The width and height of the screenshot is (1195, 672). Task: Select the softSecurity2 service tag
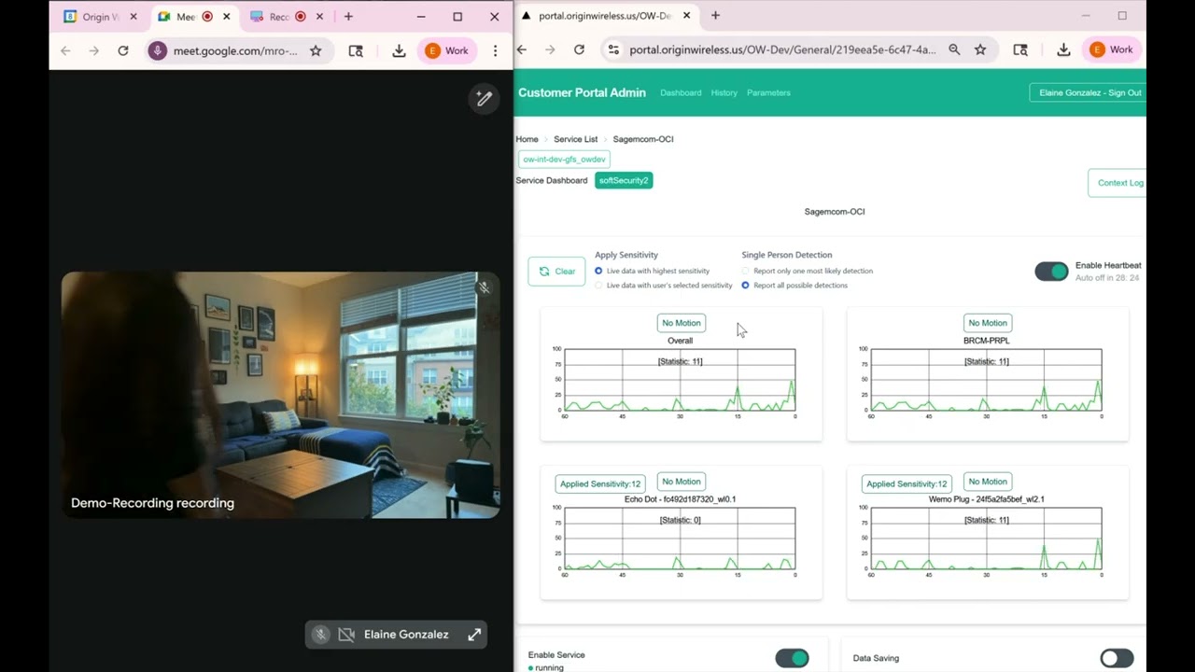click(x=624, y=180)
